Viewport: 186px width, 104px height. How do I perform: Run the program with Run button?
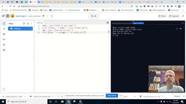point(94,16)
